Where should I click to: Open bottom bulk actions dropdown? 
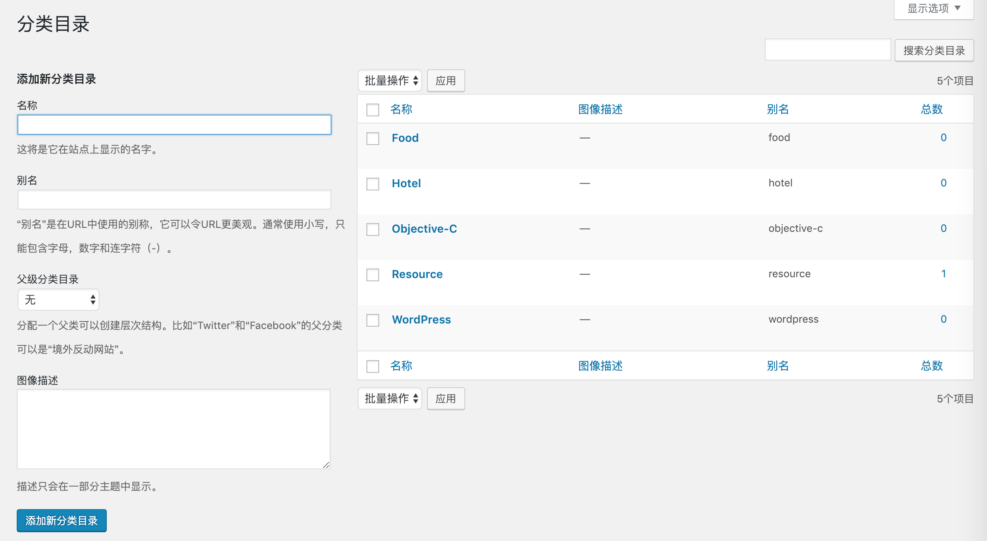click(x=390, y=399)
